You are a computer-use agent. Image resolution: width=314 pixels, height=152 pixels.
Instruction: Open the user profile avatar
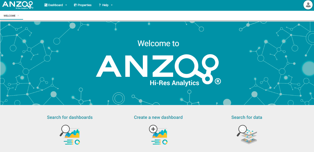click(x=308, y=5)
